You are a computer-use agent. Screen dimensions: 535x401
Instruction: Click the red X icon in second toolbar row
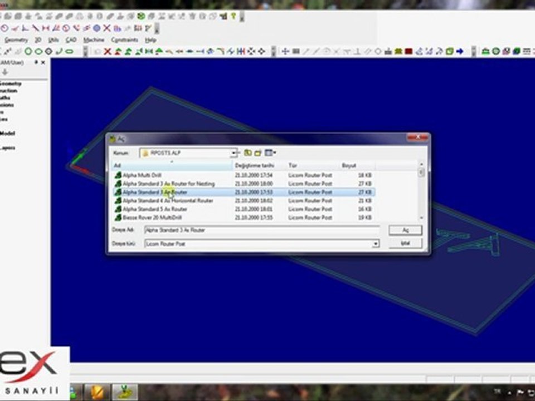point(107,28)
